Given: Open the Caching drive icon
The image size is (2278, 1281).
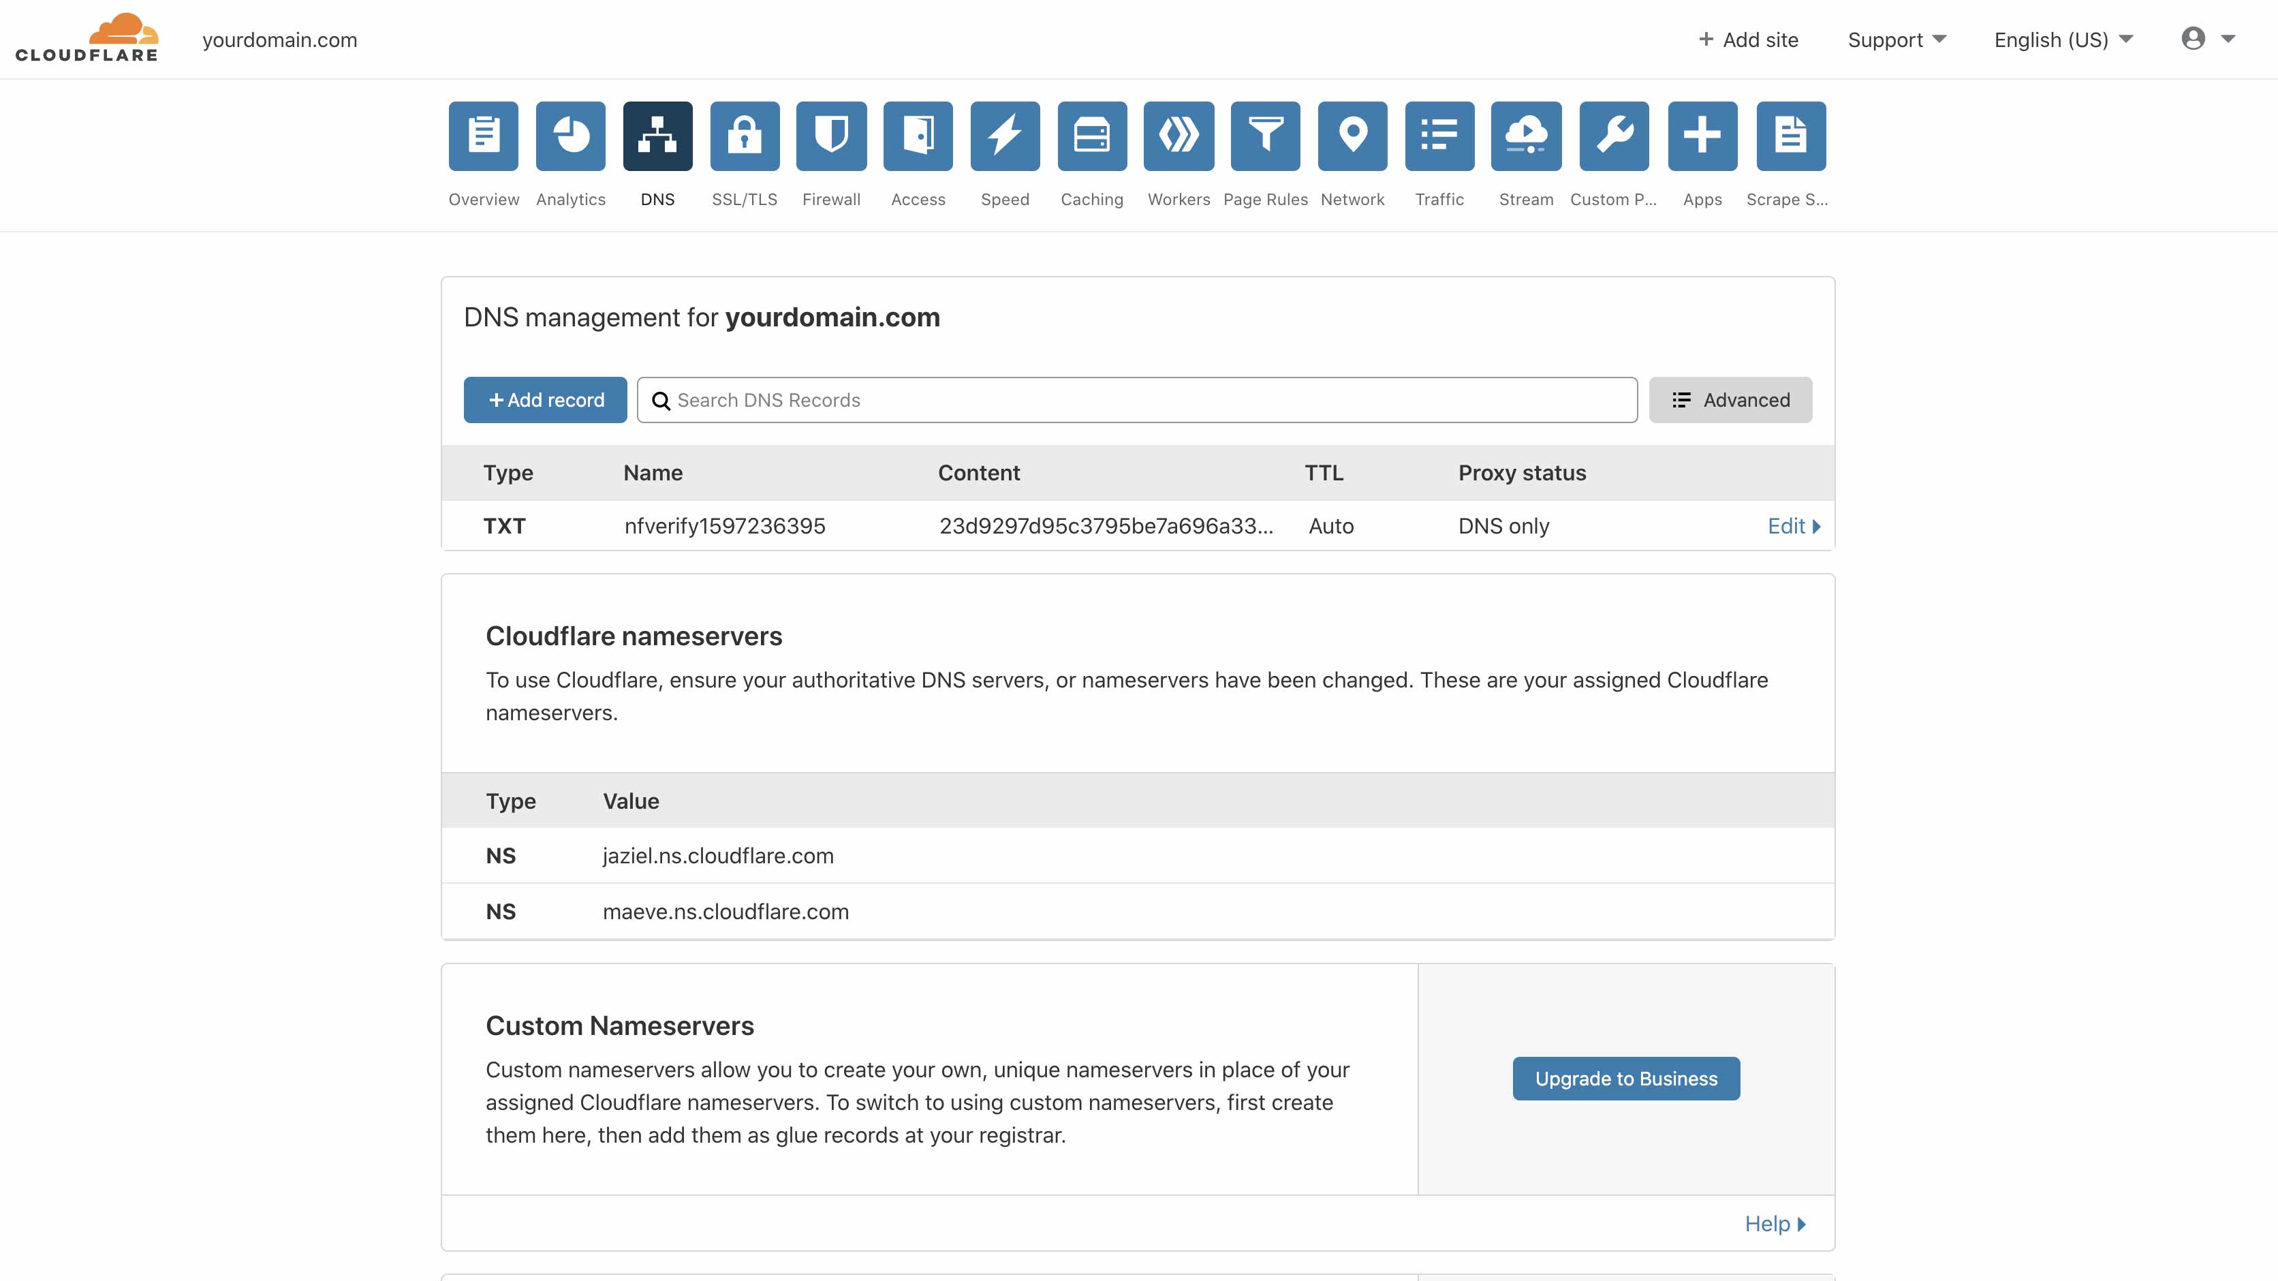Looking at the screenshot, I should 1092,136.
